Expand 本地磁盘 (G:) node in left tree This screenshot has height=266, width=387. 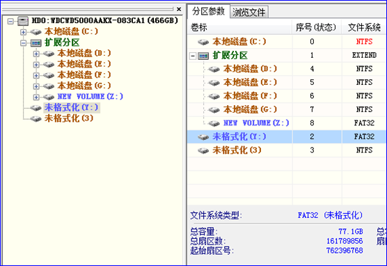click(x=36, y=86)
